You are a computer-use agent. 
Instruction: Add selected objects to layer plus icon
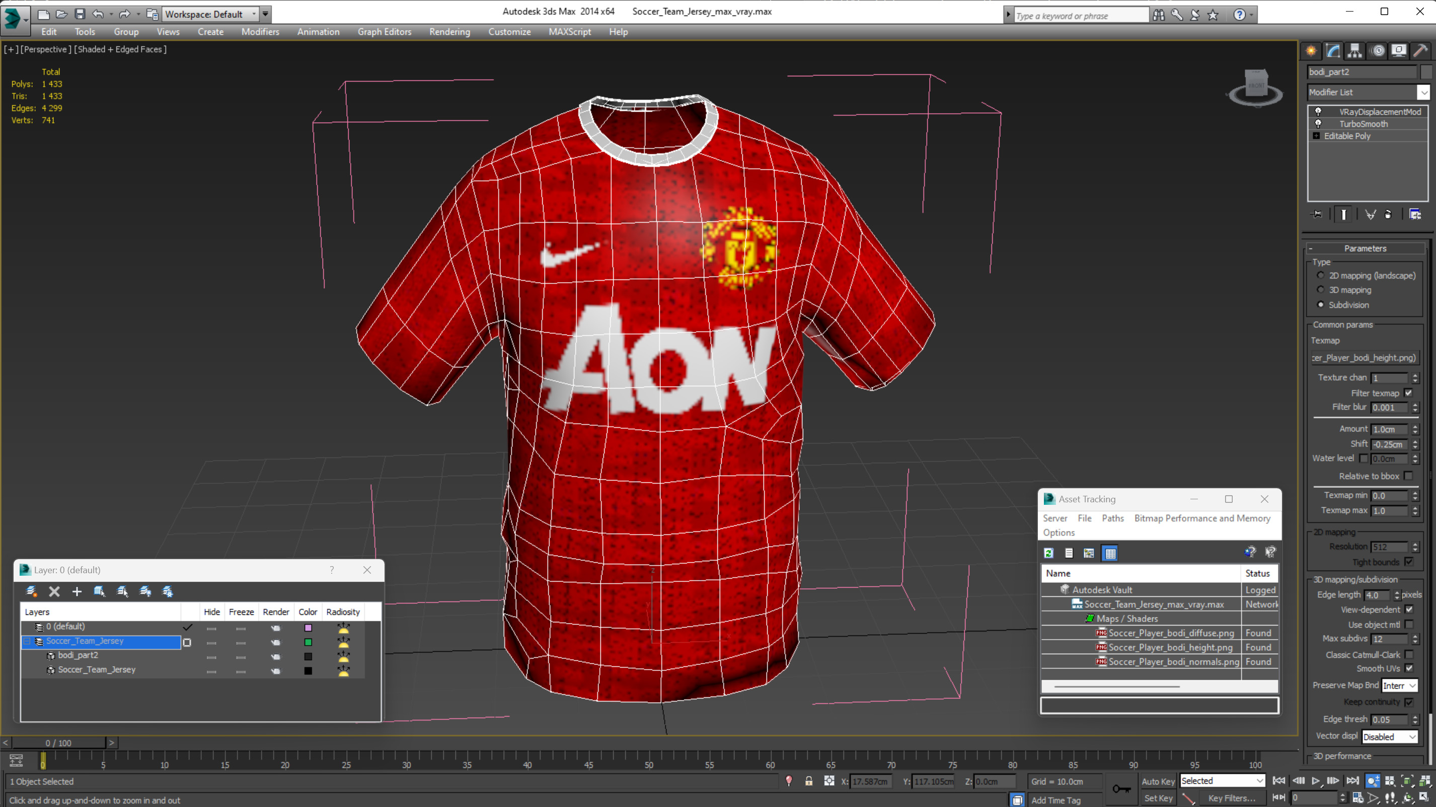[x=77, y=591]
